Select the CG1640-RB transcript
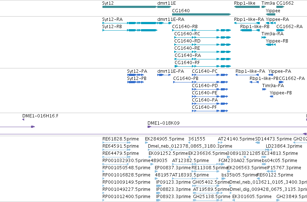This screenshot has width=307, height=202. coord(201,30)
